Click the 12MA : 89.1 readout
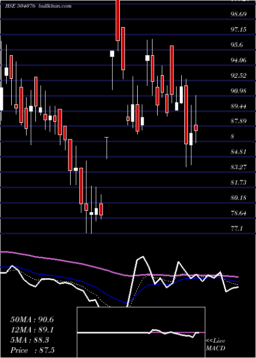This screenshot has height=358, width=256. pos(32,330)
